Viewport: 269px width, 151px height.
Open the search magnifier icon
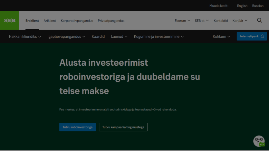tap(259, 20)
